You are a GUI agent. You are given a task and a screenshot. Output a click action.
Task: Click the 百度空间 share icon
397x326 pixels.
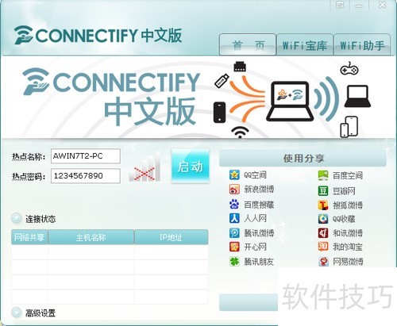click(x=323, y=175)
